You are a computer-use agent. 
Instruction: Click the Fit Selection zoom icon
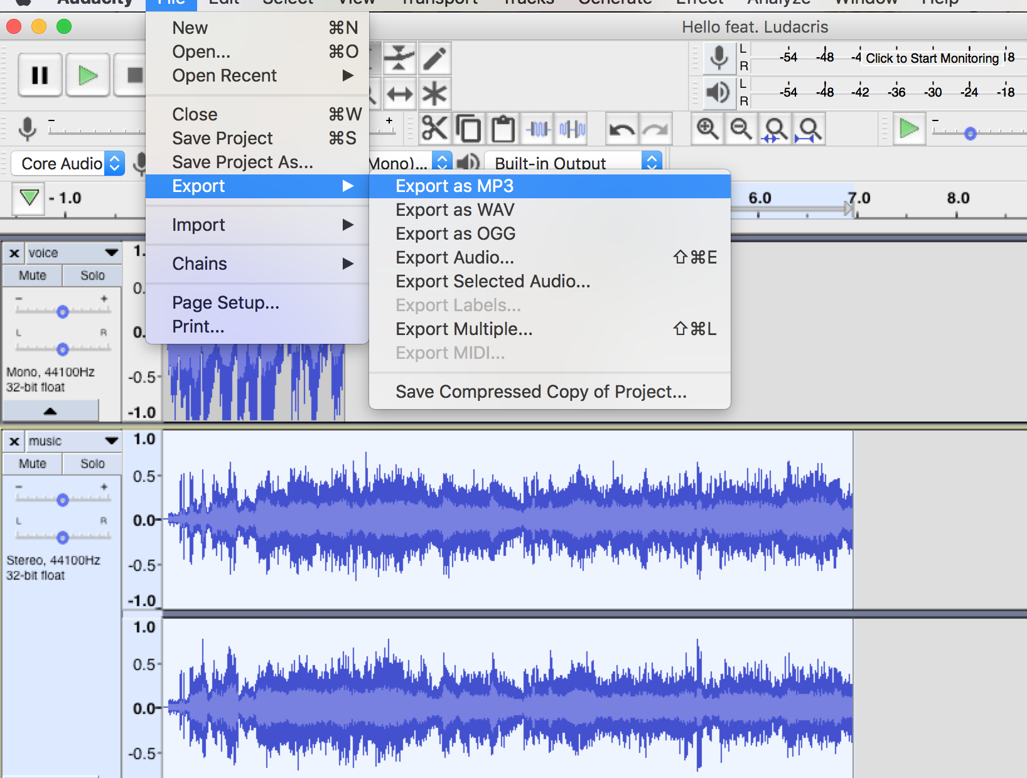(x=775, y=129)
